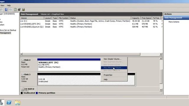The width and height of the screenshot is (189, 106).
Task: Click Disk 3 Online status label
Action: point(24,81)
